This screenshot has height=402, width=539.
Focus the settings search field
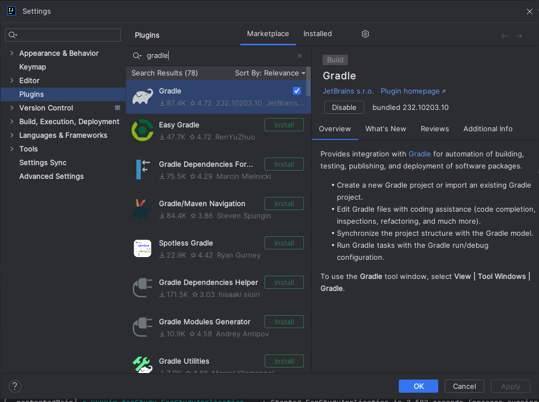coord(63,34)
